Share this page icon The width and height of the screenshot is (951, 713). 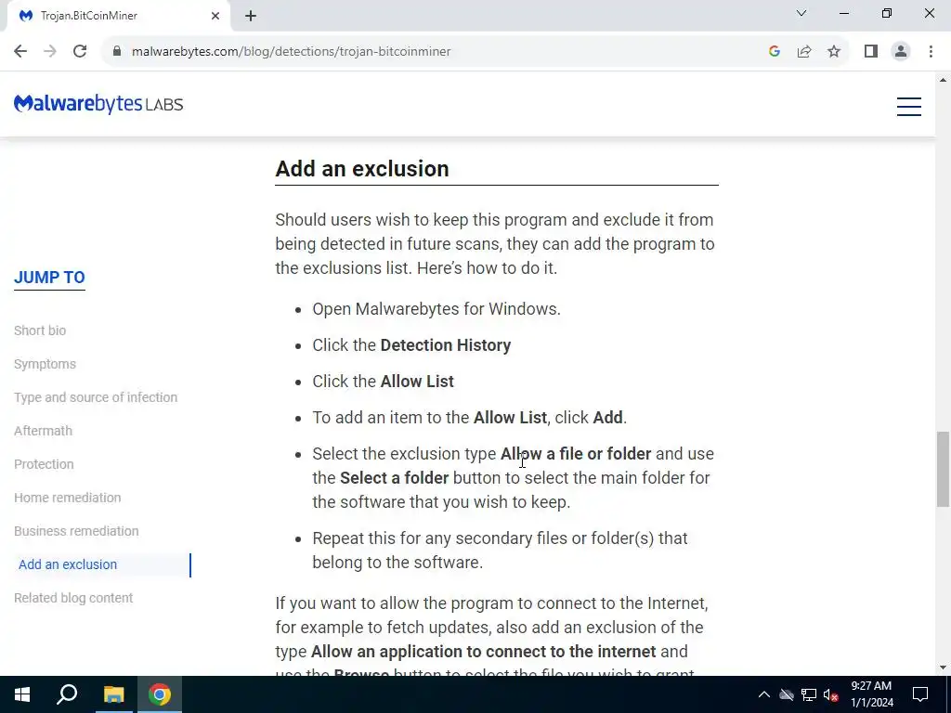click(804, 52)
